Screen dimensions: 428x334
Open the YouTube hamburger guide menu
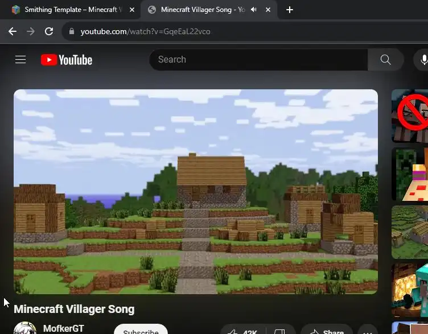pyautogui.click(x=20, y=60)
